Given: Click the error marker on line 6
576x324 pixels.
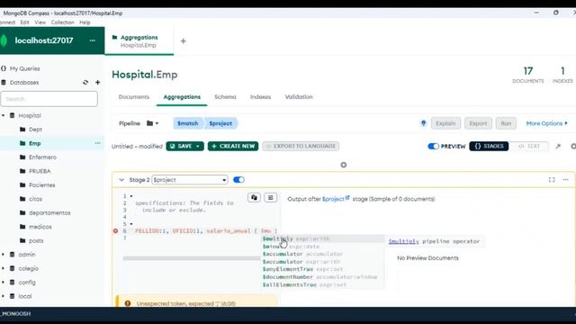Looking at the screenshot, I should [115, 231].
